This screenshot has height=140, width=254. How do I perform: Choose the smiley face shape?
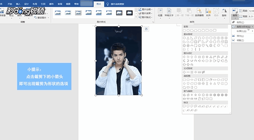(x=199, y=46)
